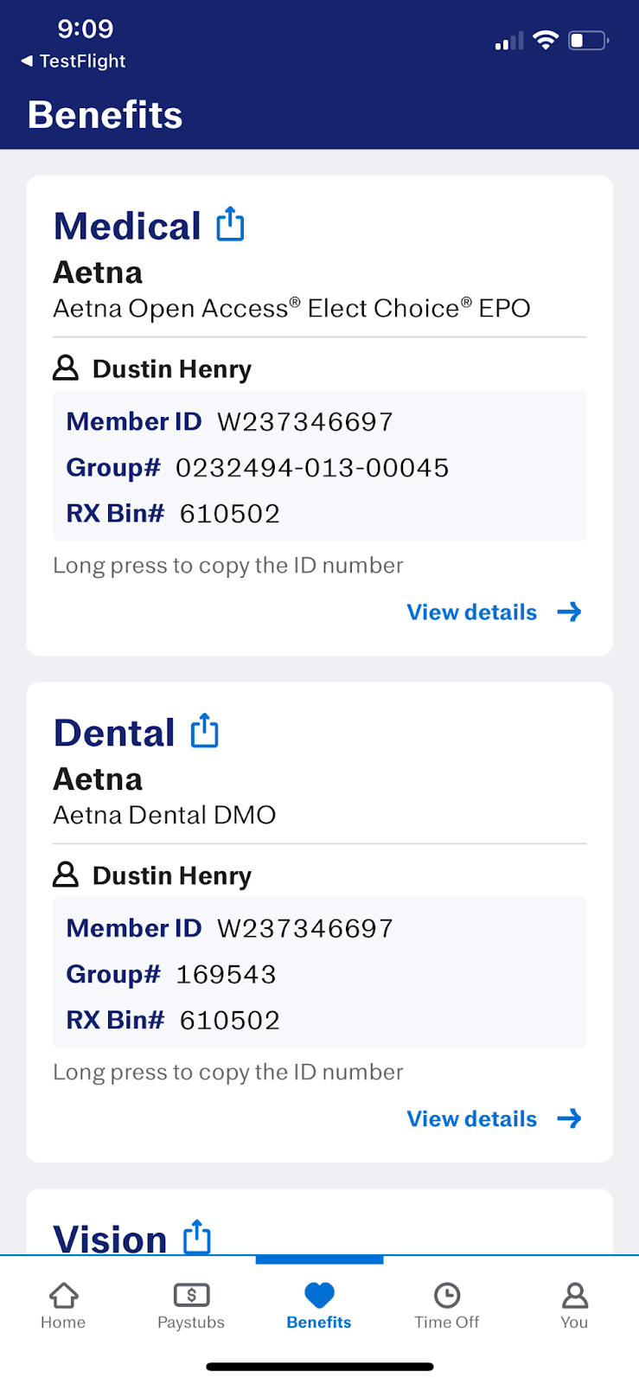639x1384 pixels.
Task: Tap the arrow icon in Dental View details
Action: 569,1119
